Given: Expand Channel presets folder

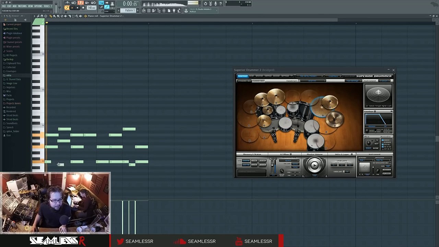Looking at the screenshot, I should [14, 42].
